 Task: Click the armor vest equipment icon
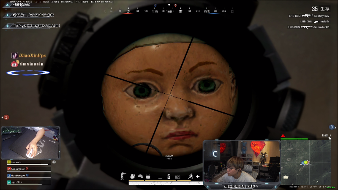[148, 176]
